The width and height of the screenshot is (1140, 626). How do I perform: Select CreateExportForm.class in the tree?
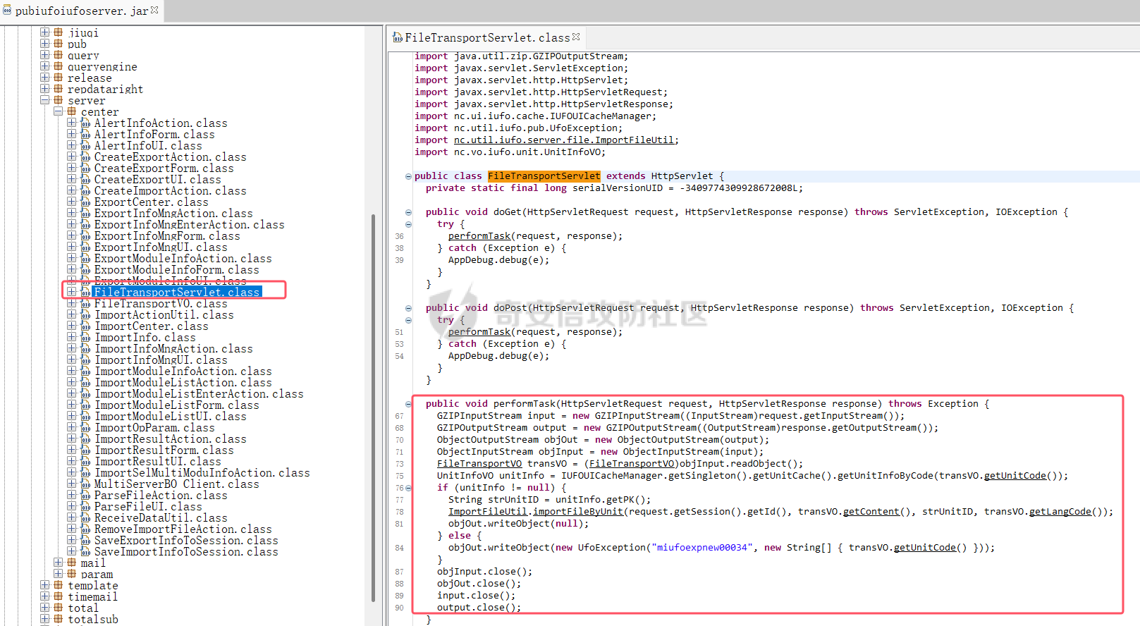tap(164, 168)
